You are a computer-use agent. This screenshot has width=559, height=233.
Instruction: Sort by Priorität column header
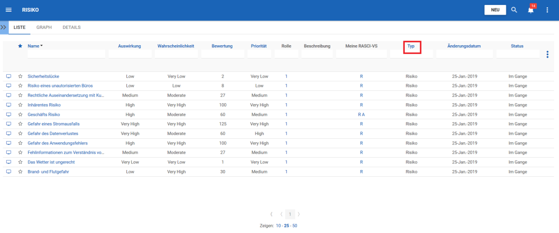click(x=259, y=46)
